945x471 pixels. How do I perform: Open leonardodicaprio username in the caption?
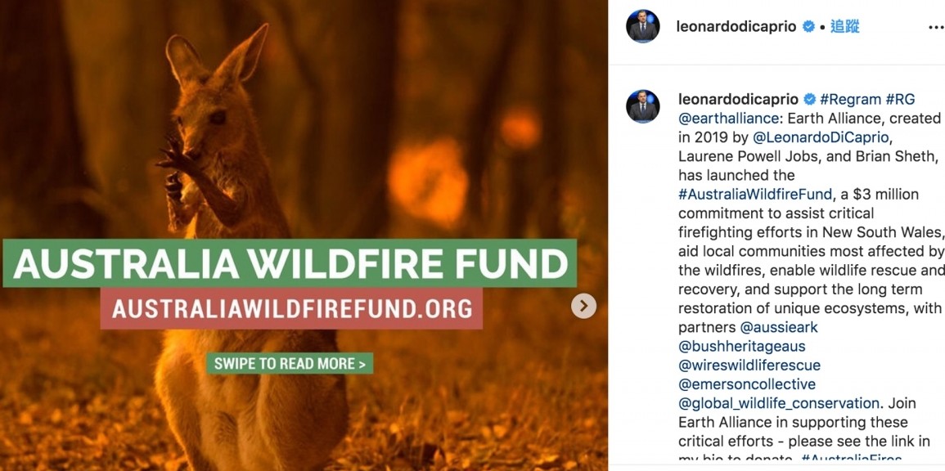(x=738, y=99)
